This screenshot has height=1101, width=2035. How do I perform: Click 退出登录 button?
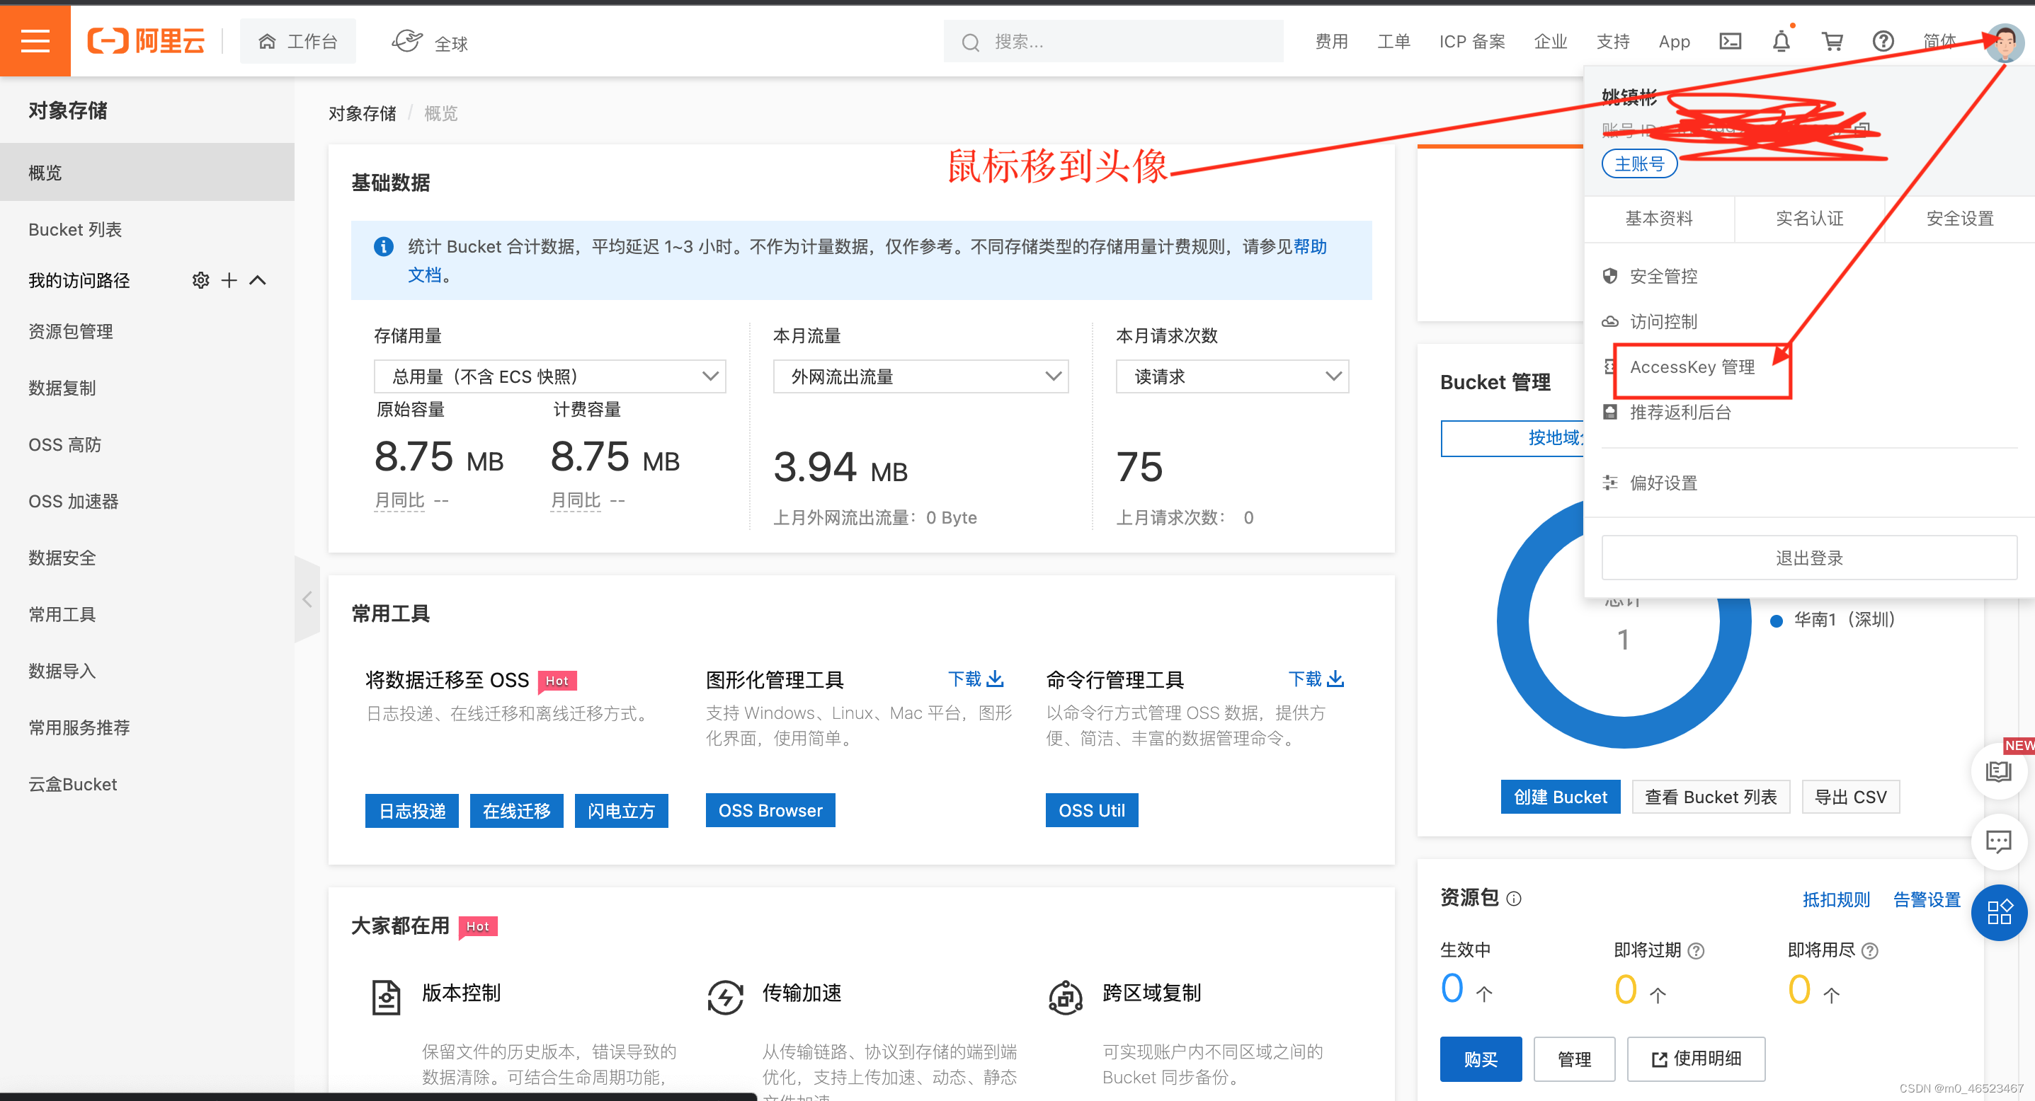[1809, 558]
